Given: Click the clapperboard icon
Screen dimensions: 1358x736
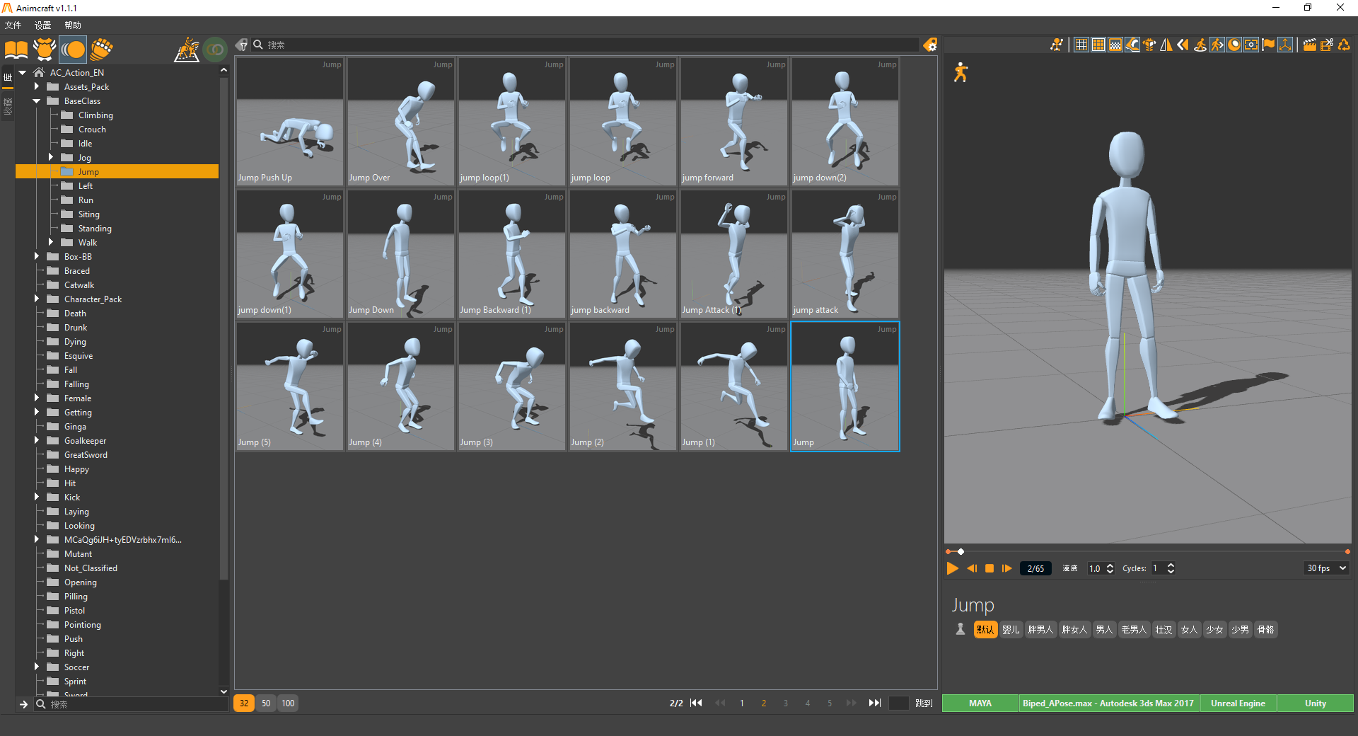Looking at the screenshot, I should click(x=1310, y=45).
